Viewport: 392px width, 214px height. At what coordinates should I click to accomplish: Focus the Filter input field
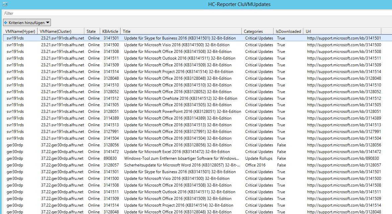198,13
